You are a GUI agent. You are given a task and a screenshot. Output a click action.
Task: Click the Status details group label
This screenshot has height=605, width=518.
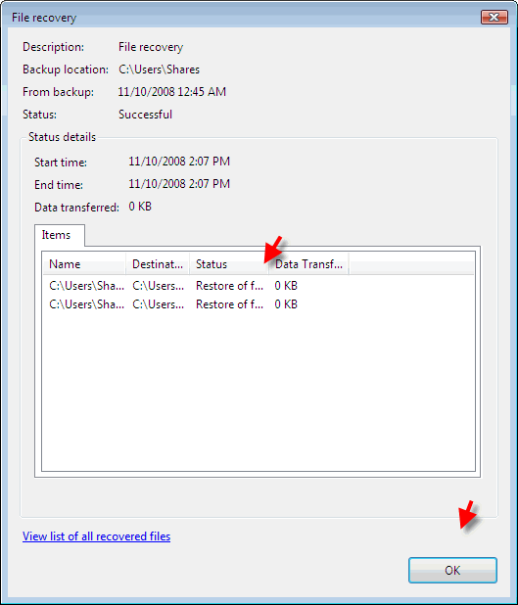pyautogui.click(x=62, y=137)
